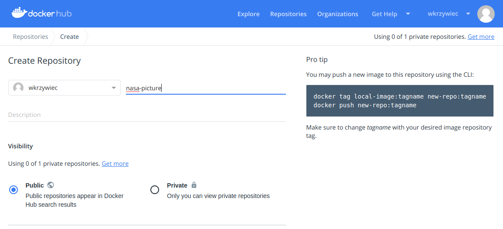
Task: Click the Visibility section label
Action: (20, 146)
